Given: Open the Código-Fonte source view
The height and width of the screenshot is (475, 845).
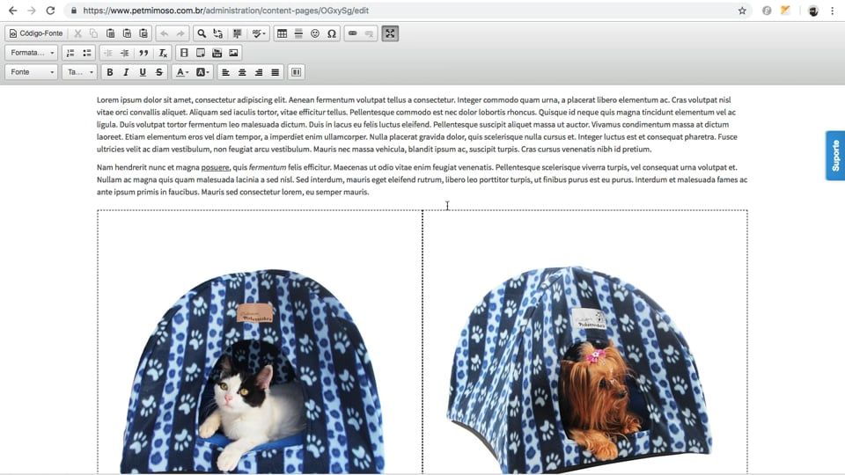Looking at the screenshot, I should [36, 33].
